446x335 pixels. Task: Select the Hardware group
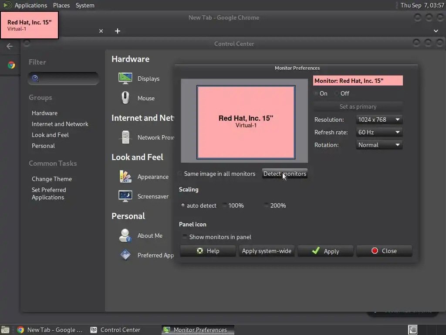click(45, 113)
